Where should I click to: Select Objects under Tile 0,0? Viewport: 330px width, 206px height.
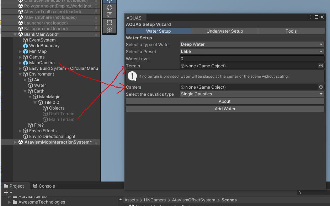pos(57,108)
